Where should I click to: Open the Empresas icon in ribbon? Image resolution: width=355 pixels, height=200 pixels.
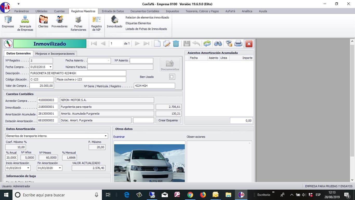[x=8, y=22]
